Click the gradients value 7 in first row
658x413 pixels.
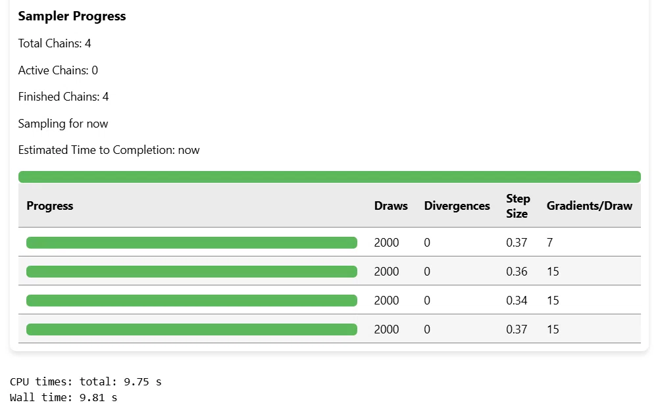549,243
